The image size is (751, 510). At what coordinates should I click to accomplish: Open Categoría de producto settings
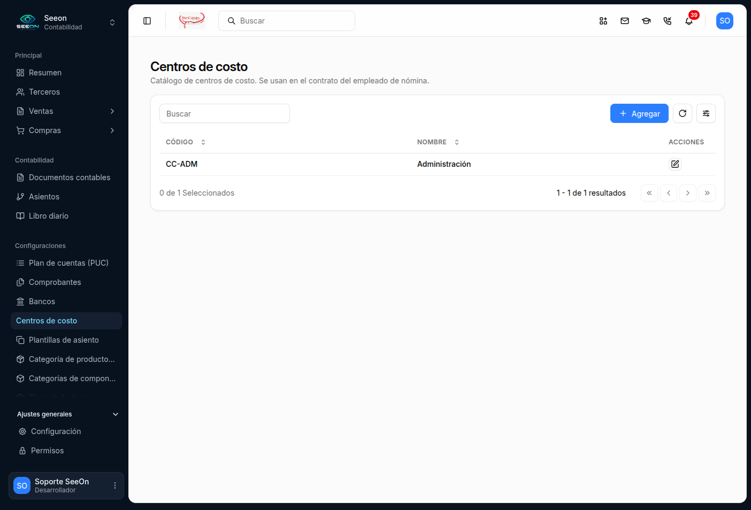(x=66, y=359)
